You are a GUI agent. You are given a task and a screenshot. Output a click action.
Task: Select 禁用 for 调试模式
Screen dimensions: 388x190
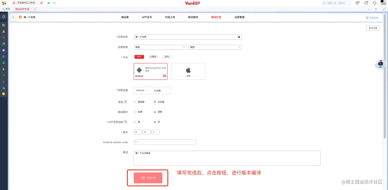pyautogui.click(x=155, y=112)
